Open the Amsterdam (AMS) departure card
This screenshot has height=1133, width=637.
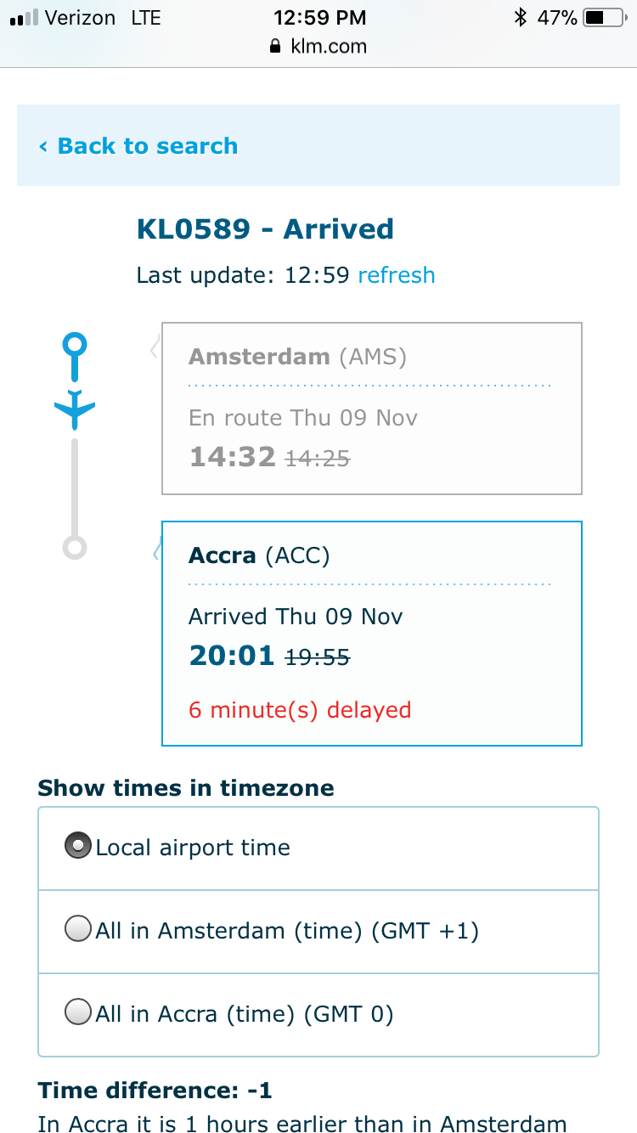[x=371, y=408]
